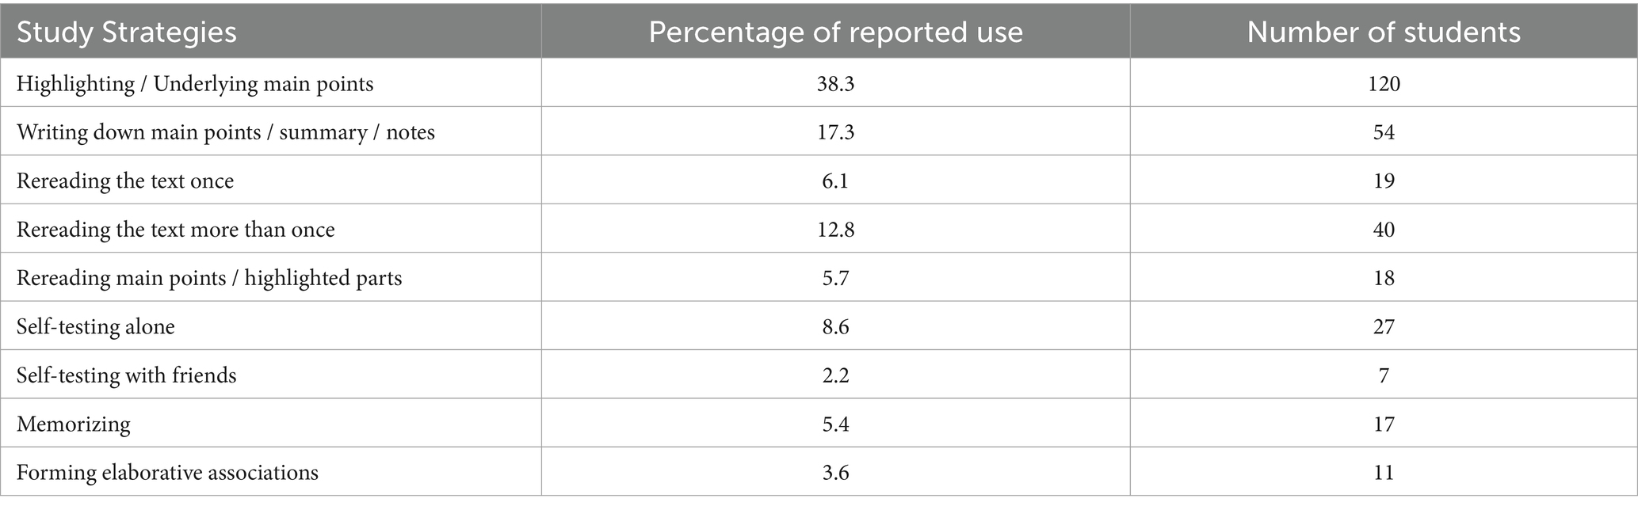Click the Percentage of reported use header
1638x510 pixels.
coord(835,32)
